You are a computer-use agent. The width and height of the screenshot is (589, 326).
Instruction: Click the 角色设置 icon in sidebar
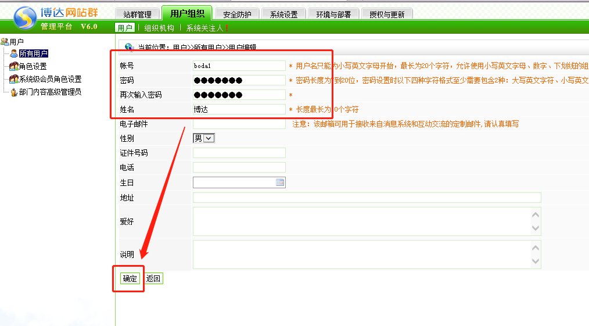(14, 66)
